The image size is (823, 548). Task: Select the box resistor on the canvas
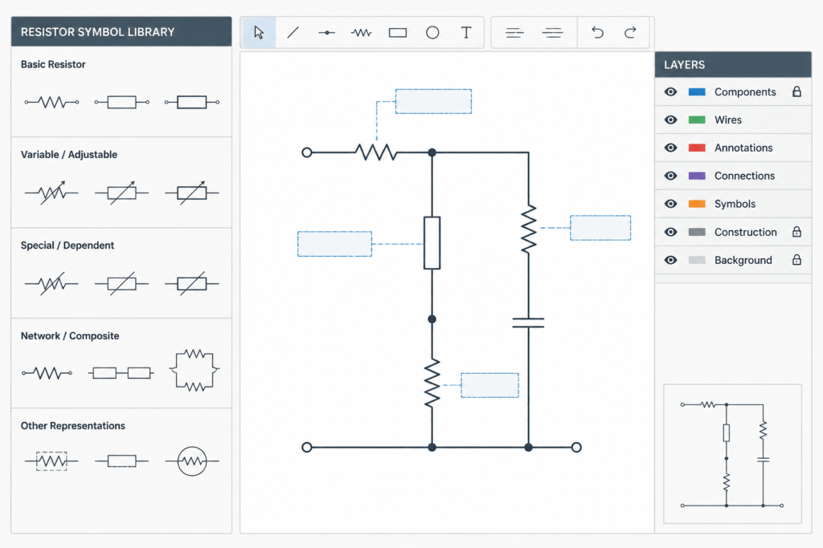pyautogui.click(x=432, y=242)
